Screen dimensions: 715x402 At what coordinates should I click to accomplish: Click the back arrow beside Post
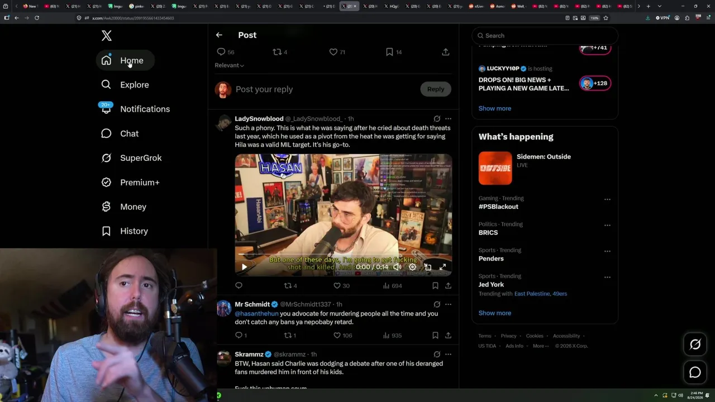219,35
